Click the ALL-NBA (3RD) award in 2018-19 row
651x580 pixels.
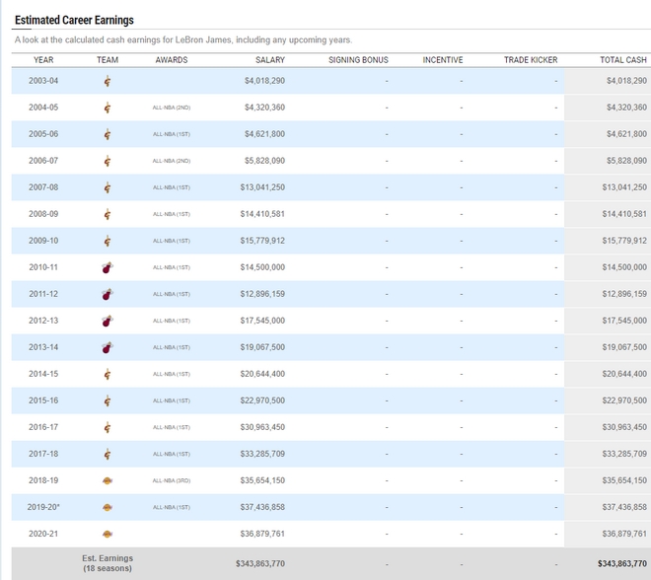point(171,480)
